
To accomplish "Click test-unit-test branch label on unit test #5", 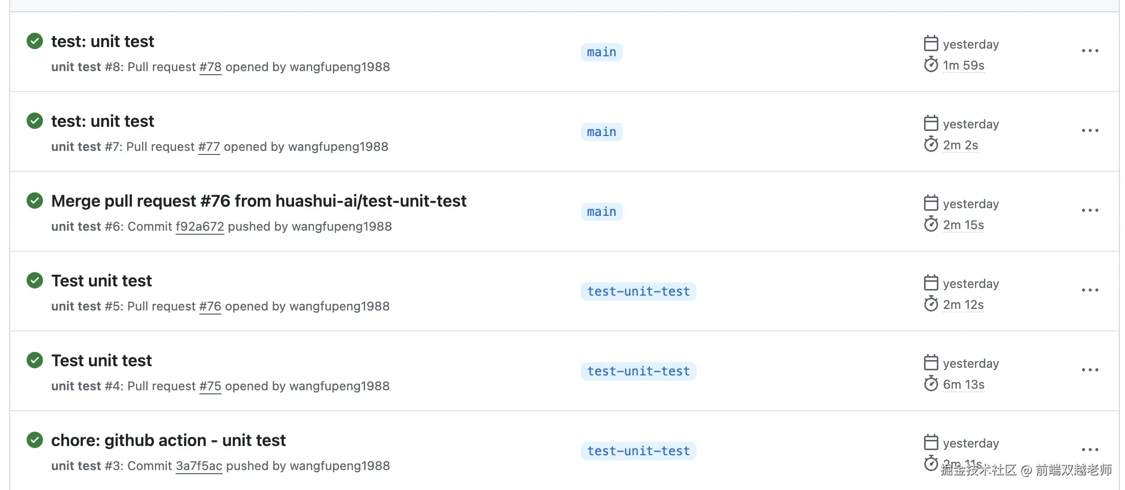I will click(638, 292).
